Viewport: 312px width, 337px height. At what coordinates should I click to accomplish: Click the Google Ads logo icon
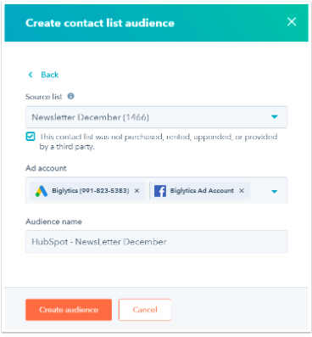click(x=42, y=191)
